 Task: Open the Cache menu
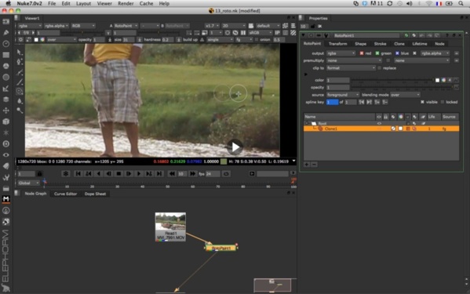pos(146,4)
